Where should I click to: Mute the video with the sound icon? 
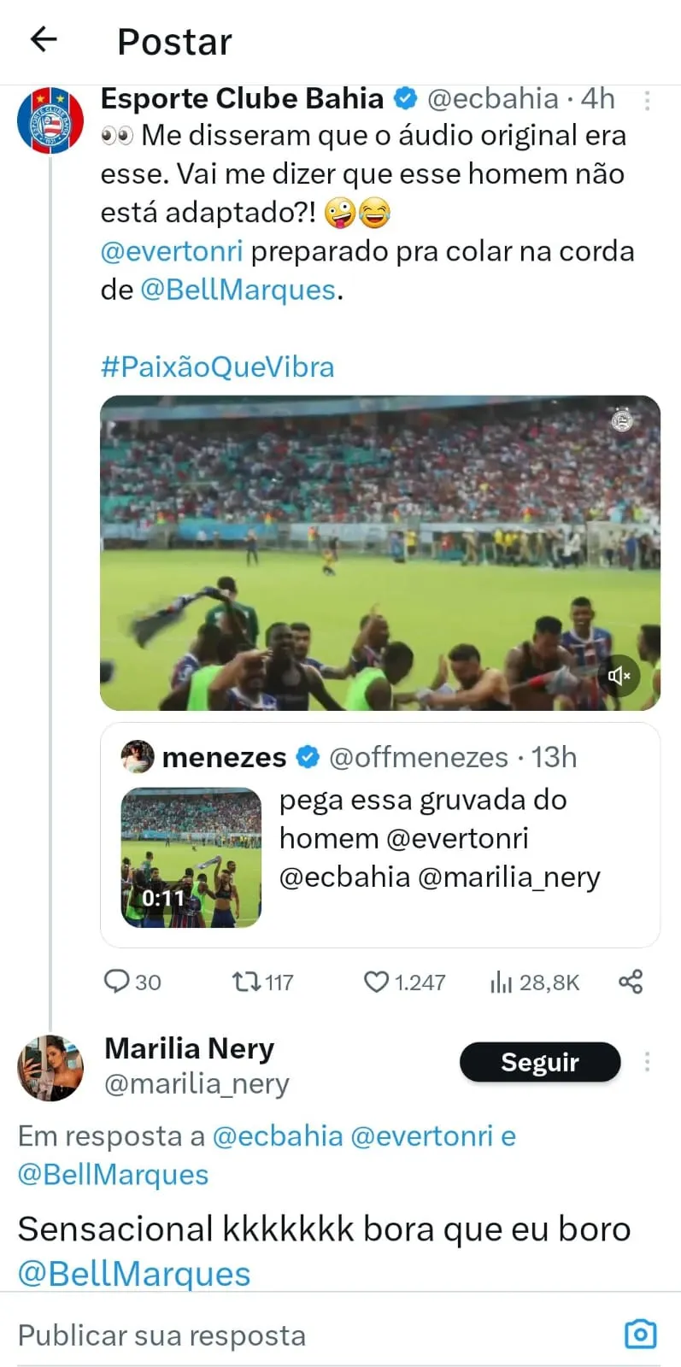pos(619,675)
